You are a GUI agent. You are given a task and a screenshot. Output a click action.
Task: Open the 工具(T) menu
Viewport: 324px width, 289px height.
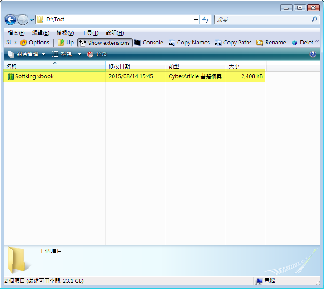coord(90,33)
